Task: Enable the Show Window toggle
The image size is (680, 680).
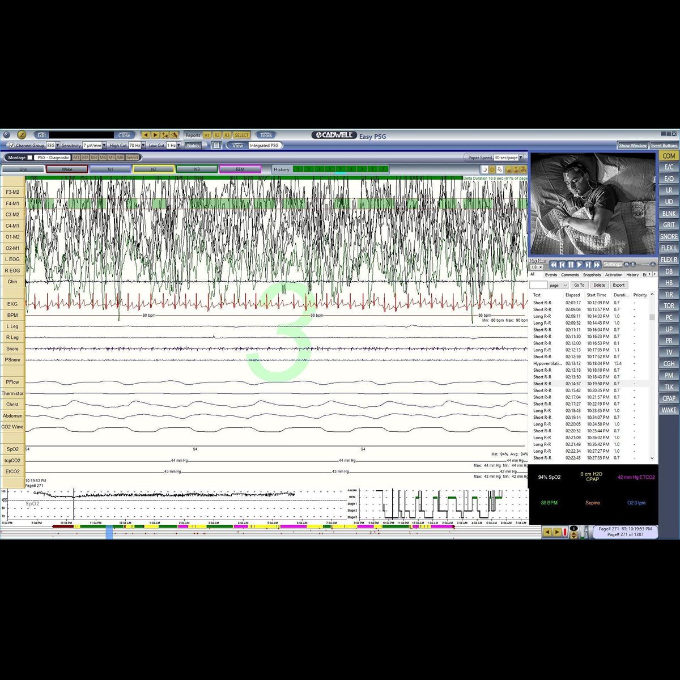Action: click(632, 145)
